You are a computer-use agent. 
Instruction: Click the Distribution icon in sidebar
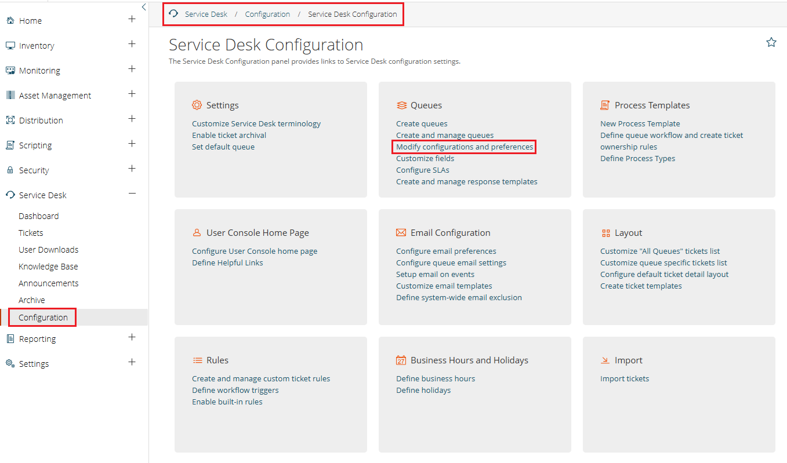point(10,121)
